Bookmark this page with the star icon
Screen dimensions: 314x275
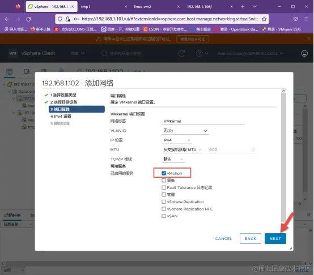point(264,19)
